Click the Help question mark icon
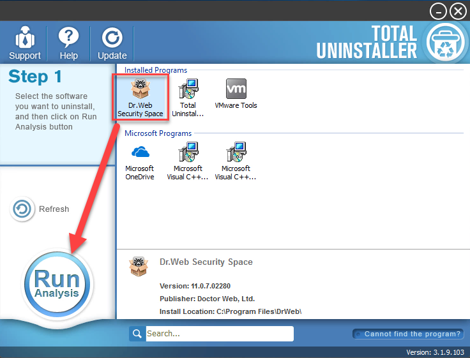The width and height of the screenshot is (470, 358). (68, 43)
